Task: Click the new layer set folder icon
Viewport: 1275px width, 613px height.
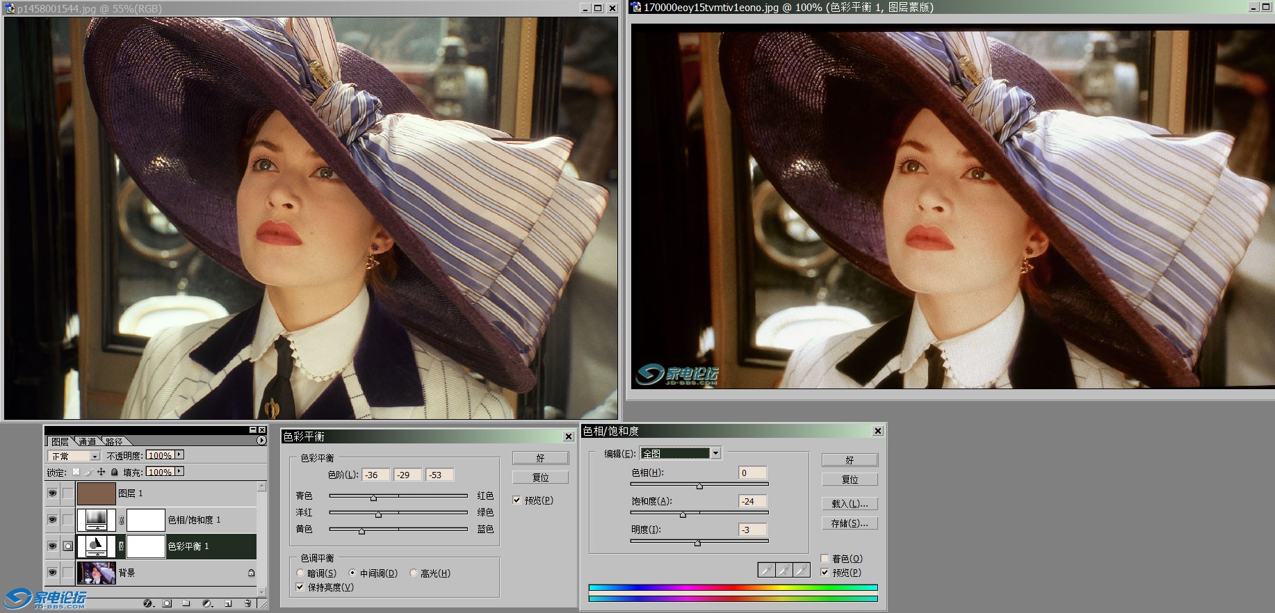Action: (x=186, y=603)
